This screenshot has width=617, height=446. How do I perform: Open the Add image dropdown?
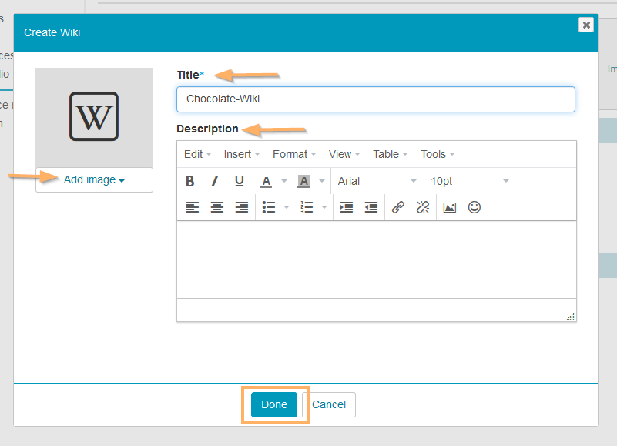94,179
